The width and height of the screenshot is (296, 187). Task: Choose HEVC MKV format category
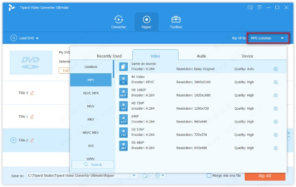(91, 132)
